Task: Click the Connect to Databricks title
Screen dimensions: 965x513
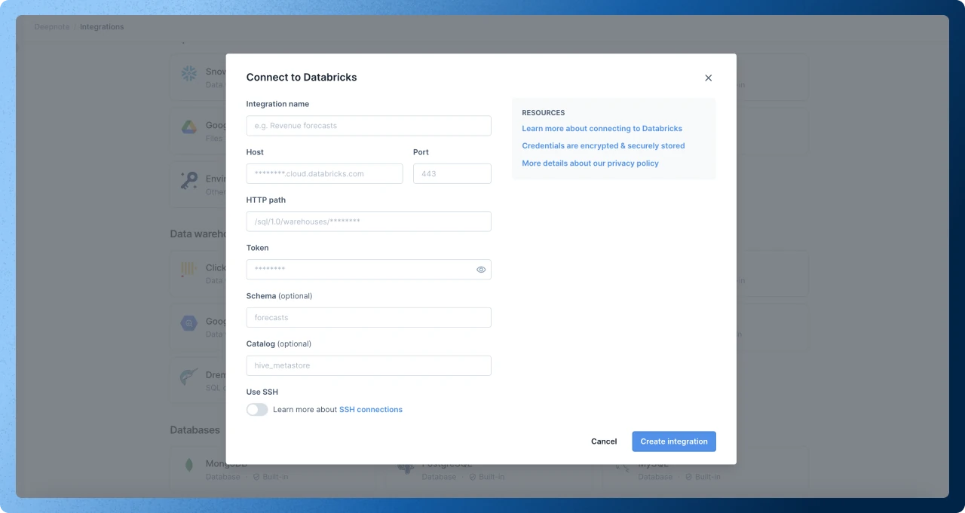Action: click(302, 78)
